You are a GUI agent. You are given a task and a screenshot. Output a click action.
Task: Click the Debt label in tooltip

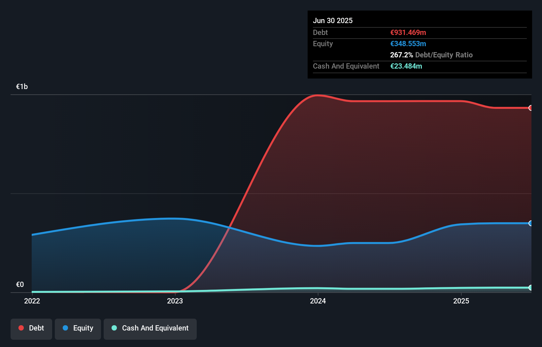point(320,32)
